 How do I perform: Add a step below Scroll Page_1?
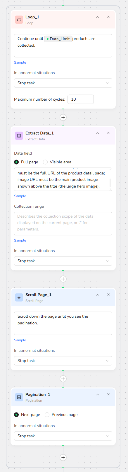[x=63, y=379]
